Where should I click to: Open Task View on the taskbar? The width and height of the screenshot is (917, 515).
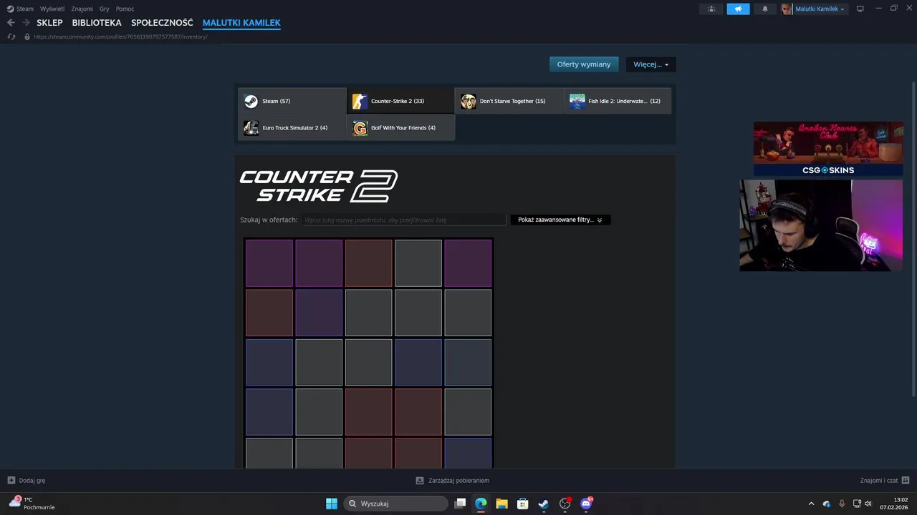(461, 504)
